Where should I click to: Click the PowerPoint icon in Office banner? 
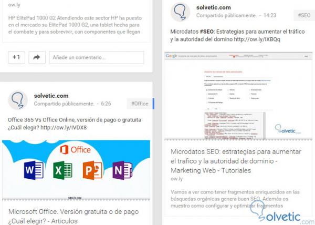92,170
